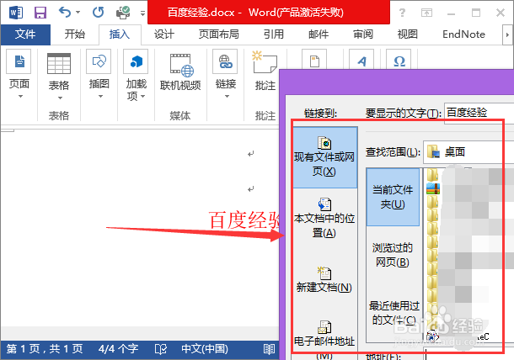Screen dimensions: 514x360
Task: Select 最近使用过的文件(C) option
Action: pos(394,313)
